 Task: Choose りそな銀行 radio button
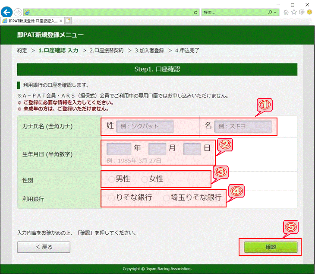pyautogui.click(x=111, y=198)
